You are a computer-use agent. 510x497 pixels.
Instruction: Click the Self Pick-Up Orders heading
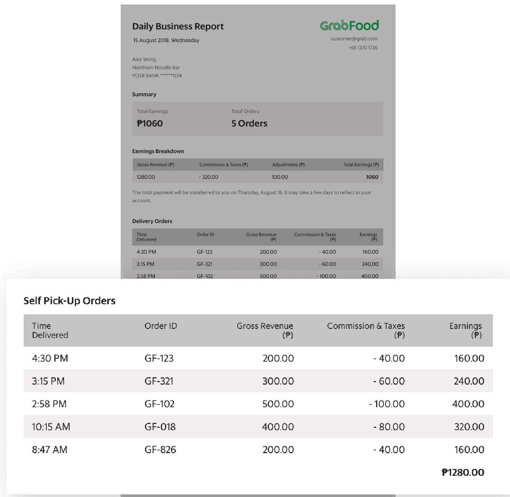[69, 301]
